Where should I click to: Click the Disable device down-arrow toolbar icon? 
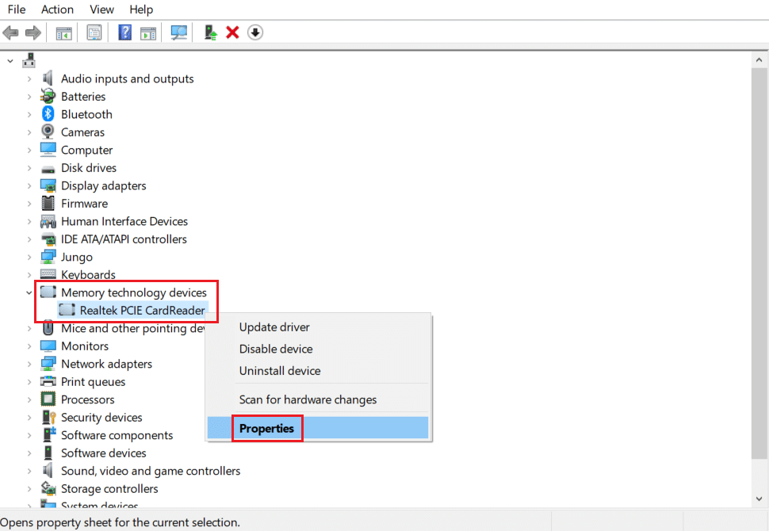coord(254,32)
